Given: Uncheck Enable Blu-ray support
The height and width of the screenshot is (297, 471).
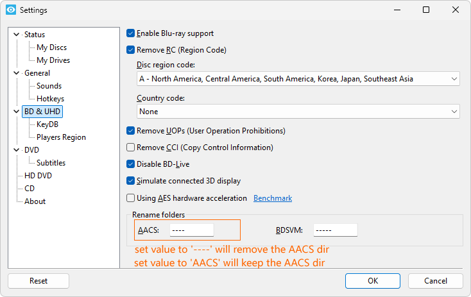Looking at the screenshot, I should [x=130, y=33].
